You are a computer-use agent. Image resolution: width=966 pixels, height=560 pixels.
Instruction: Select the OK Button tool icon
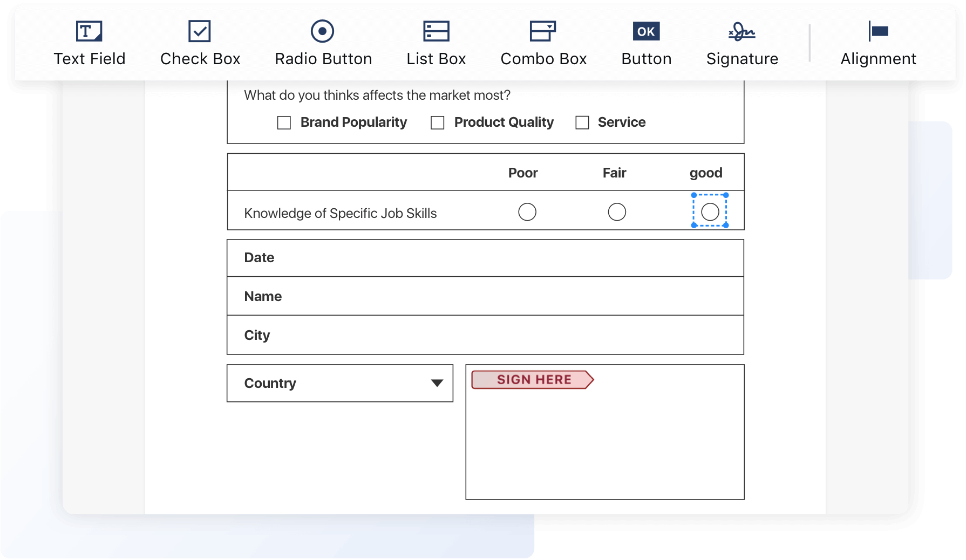[x=646, y=31]
